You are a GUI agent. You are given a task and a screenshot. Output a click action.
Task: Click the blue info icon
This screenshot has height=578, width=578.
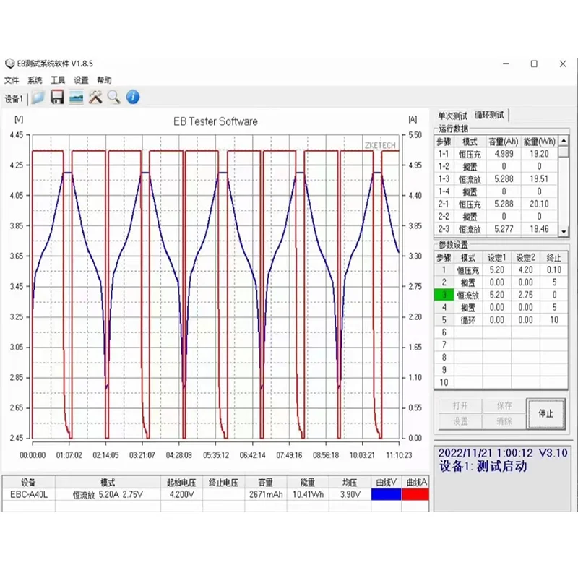pyautogui.click(x=133, y=98)
